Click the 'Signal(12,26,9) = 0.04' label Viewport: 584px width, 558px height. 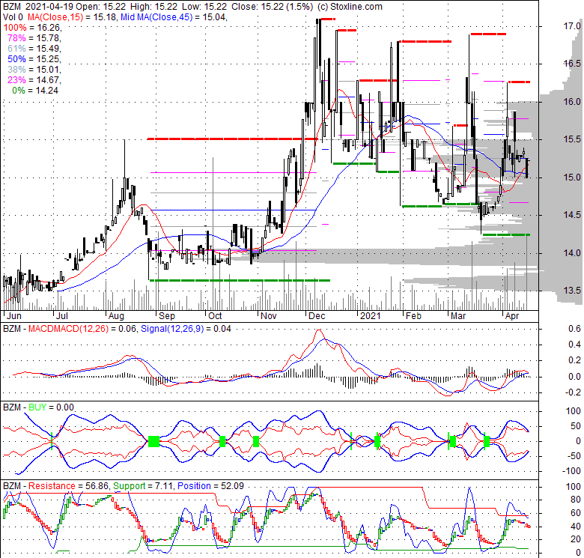coord(186,329)
